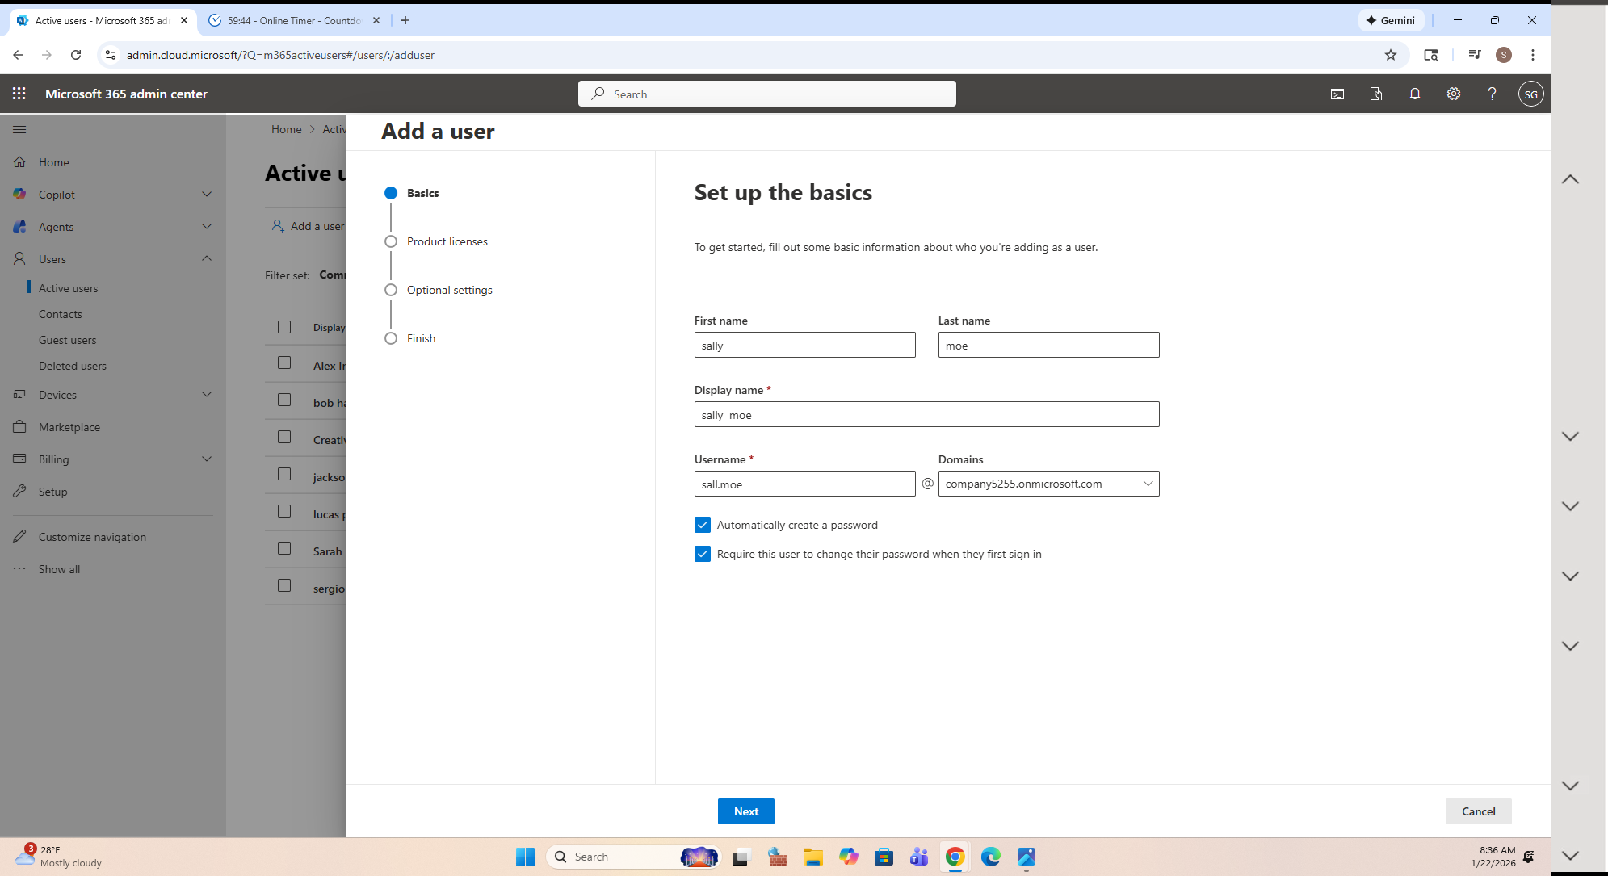Go to Guest users in sidebar
The image size is (1608, 876).
[x=67, y=340]
